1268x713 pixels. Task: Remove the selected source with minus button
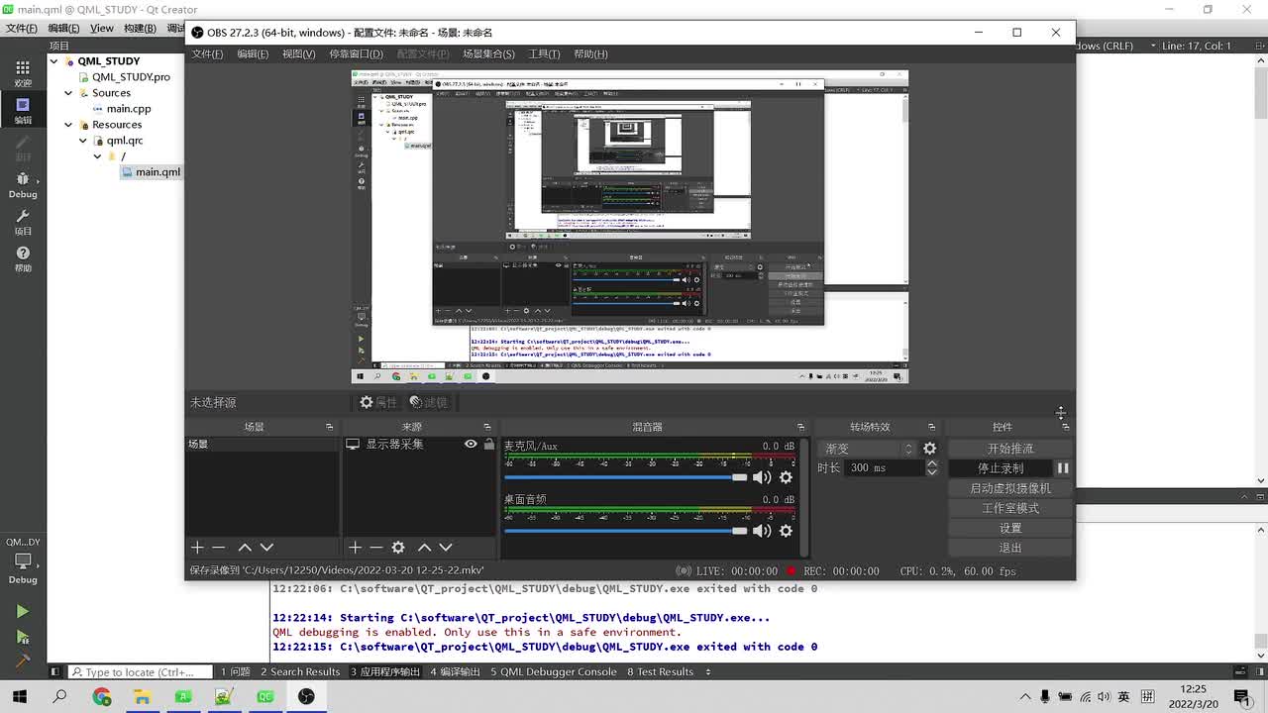coord(376,547)
